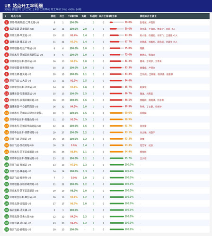This screenshot has height=236, width=212.
Task: Click the 96.8% T8 value in row 21
Action: coord(74,152)
